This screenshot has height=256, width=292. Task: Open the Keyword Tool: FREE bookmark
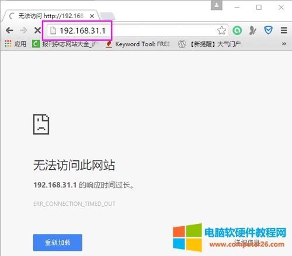tap(138, 44)
